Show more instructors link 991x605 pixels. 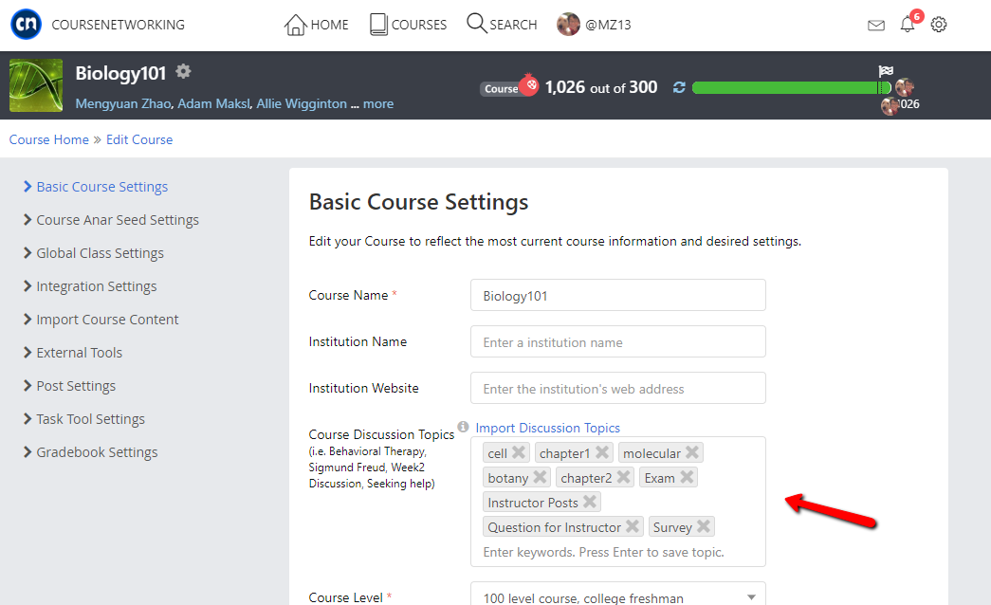pyautogui.click(x=378, y=103)
